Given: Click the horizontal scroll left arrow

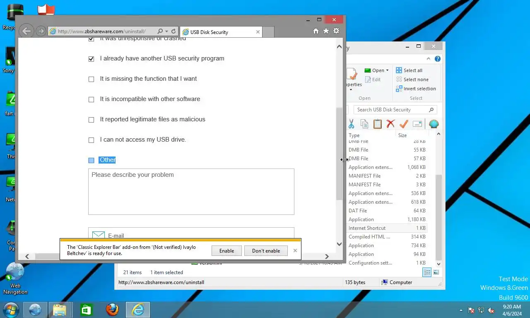Looking at the screenshot, I should coord(27,256).
